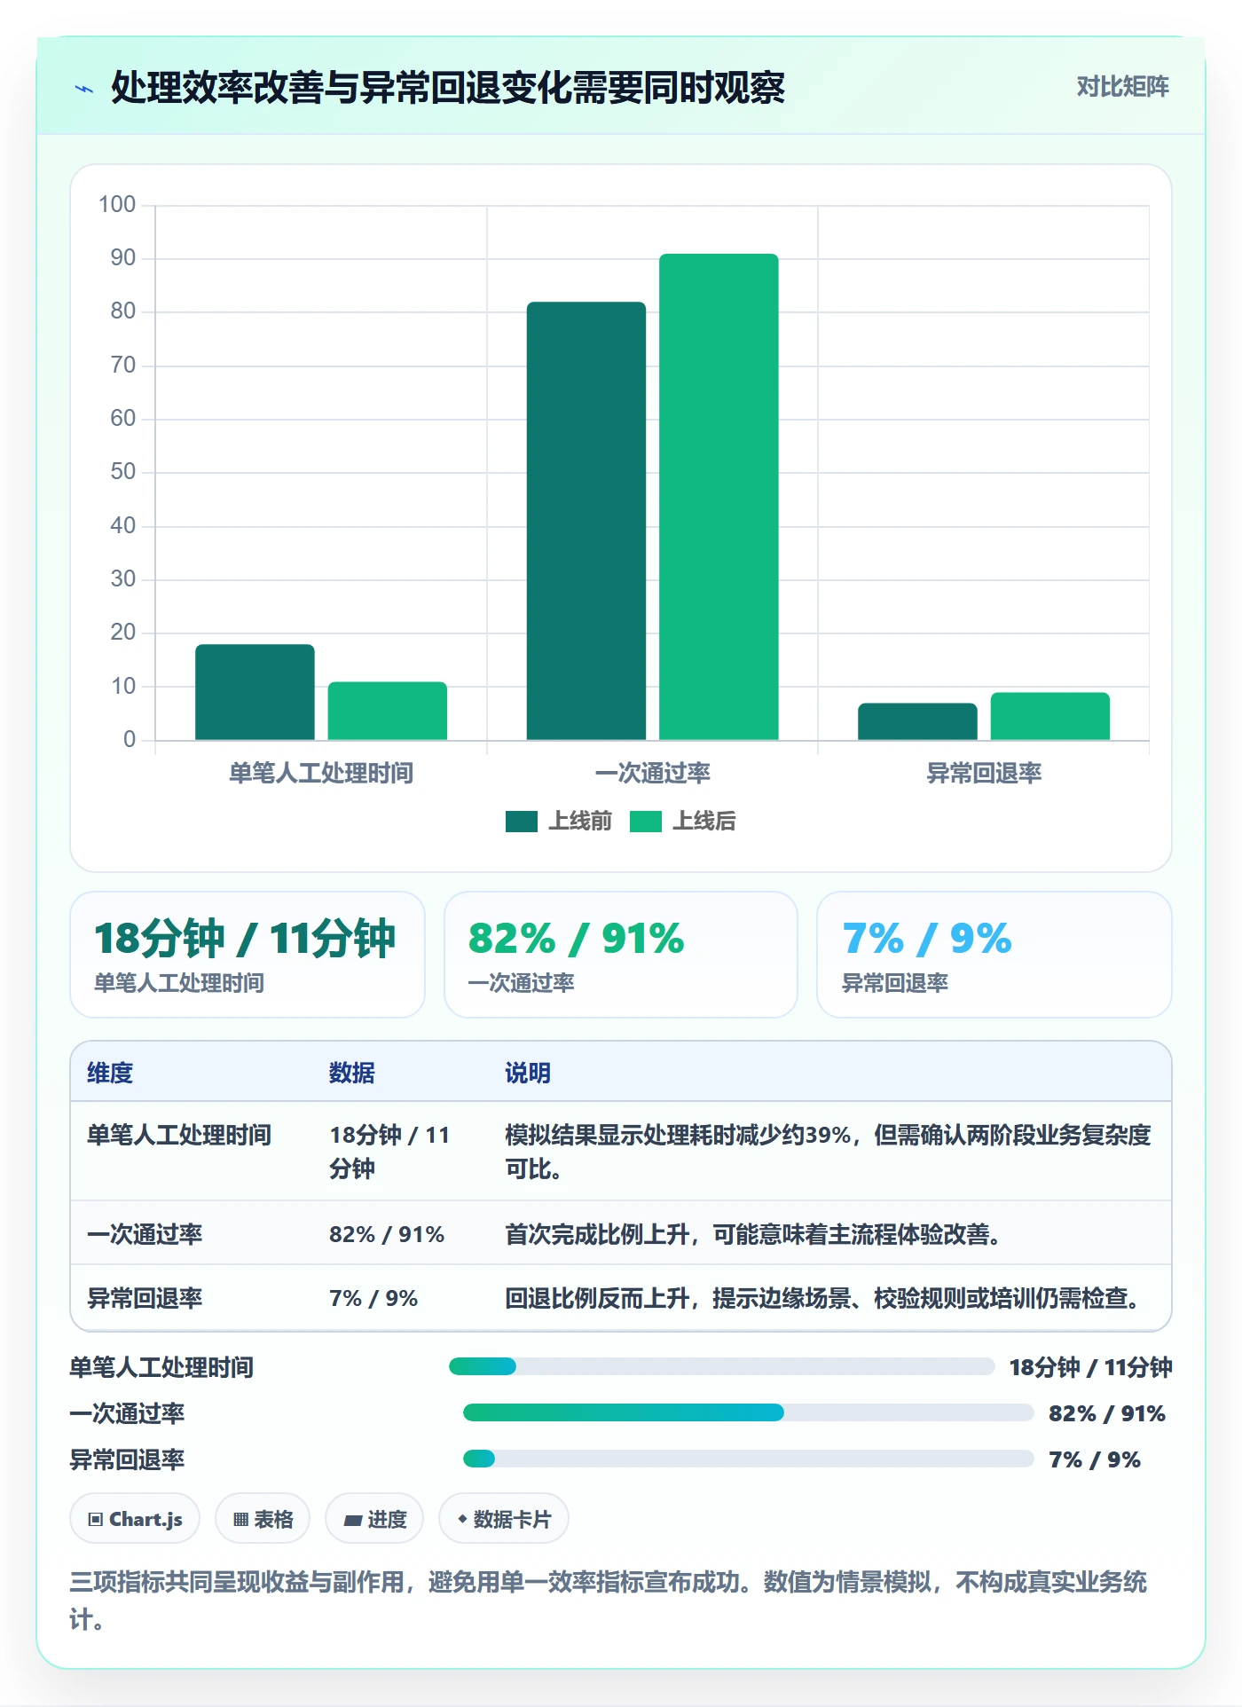1242x1707 pixels.
Task: Click the 82% / 91% table cell
Action: pyautogui.click(x=387, y=1234)
